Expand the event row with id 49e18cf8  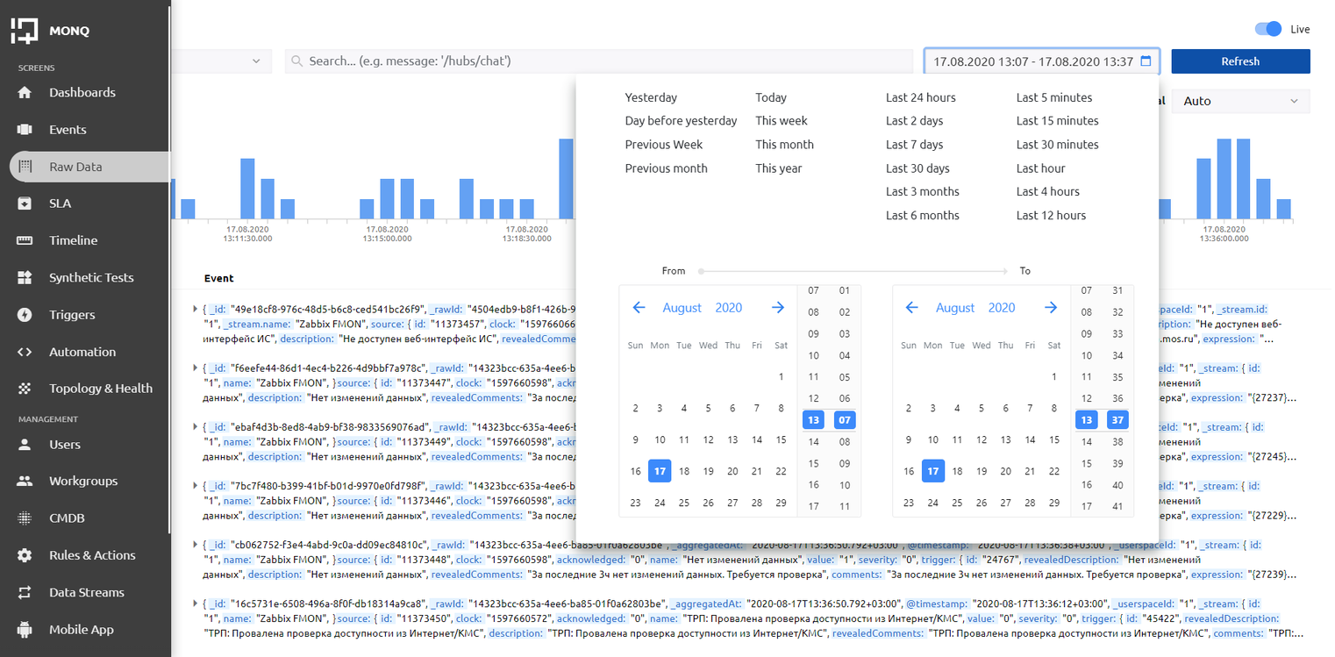195,309
